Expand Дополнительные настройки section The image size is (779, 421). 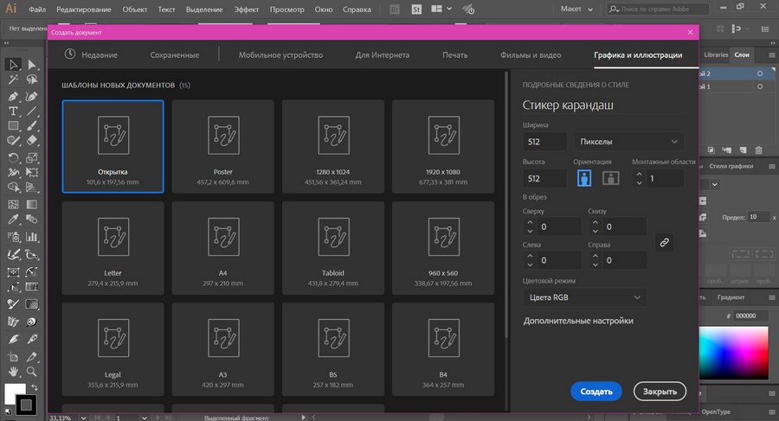tap(578, 321)
